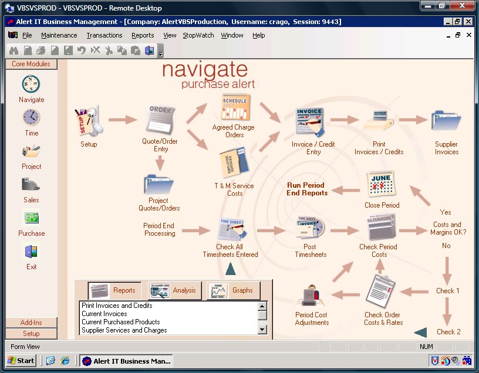Viewport: 479px width, 373px height.
Task: Open Project Quotes/Orders folder icon
Action: pos(158,184)
